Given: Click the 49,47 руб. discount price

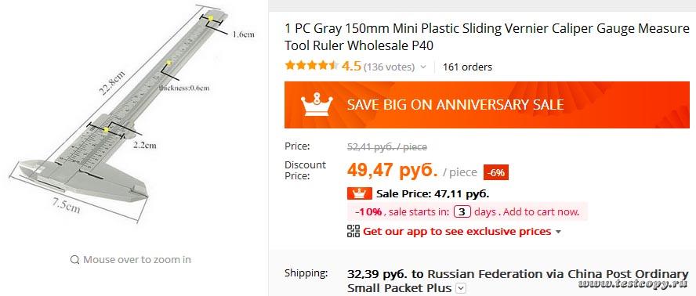Looking at the screenshot, I should (x=393, y=171).
